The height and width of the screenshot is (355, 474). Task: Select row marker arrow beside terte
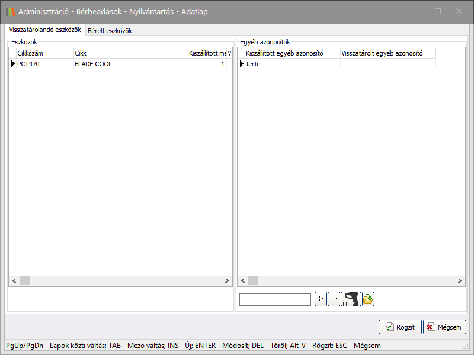click(x=241, y=64)
